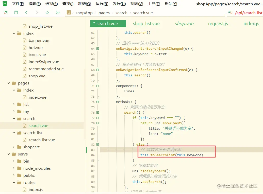Viewport: 263px width, 194px height.
Task: Collapse the serve folder
Action: (x=9, y=154)
